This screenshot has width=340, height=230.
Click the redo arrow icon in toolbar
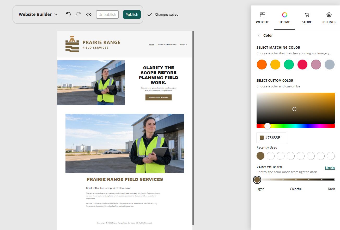pos(78,14)
